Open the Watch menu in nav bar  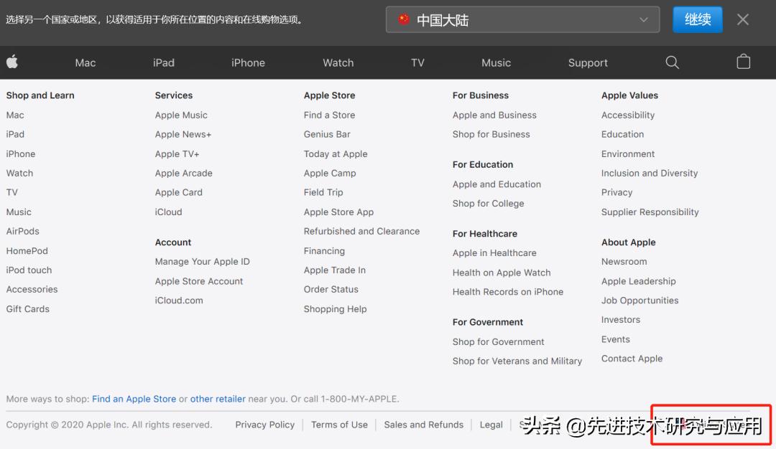click(x=338, y=62)
